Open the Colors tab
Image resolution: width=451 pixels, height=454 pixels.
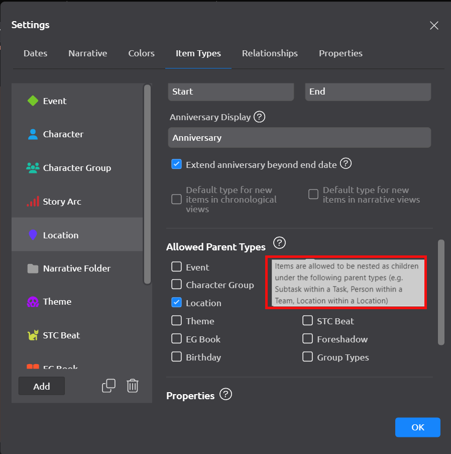[x=141, y=53]
